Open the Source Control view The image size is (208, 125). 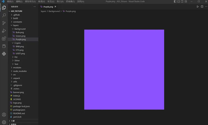tap(4, 23)
